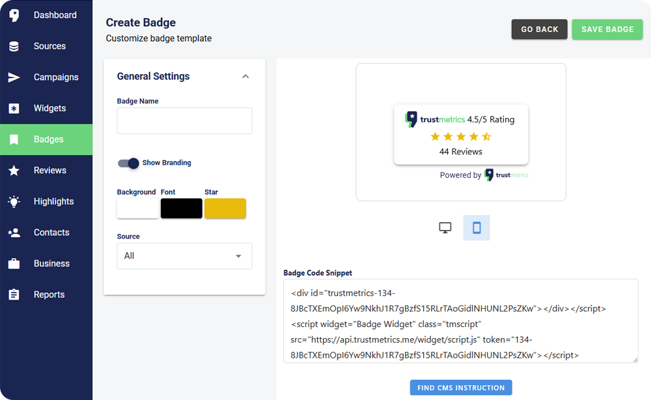Open Reviews menu item

pos(46,170)
